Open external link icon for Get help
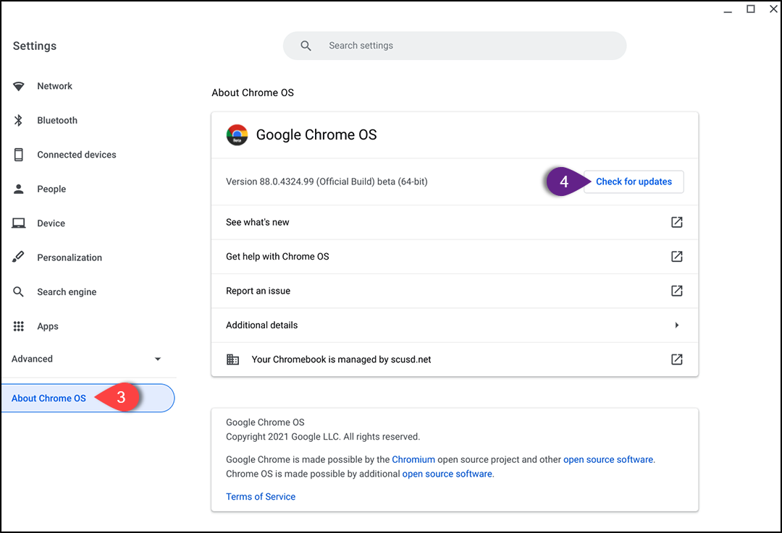 677,257
